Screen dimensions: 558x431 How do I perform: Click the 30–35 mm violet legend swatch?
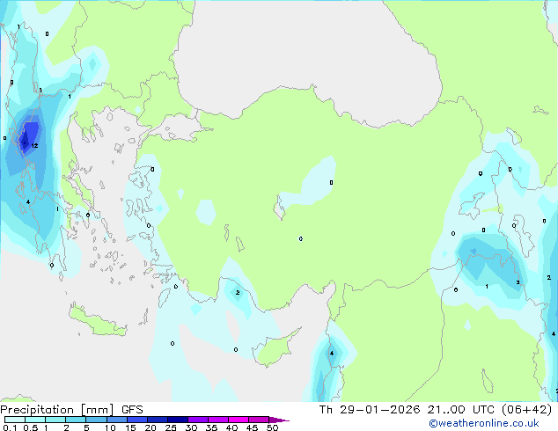pyautogui.click(x=198, y=420)
